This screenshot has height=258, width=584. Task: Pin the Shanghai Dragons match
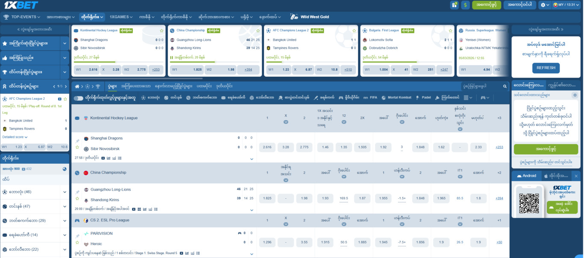coord(77,141)
